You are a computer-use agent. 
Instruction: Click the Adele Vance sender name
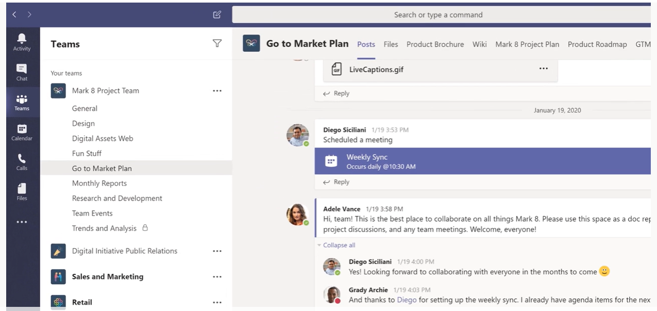point(342,209)
